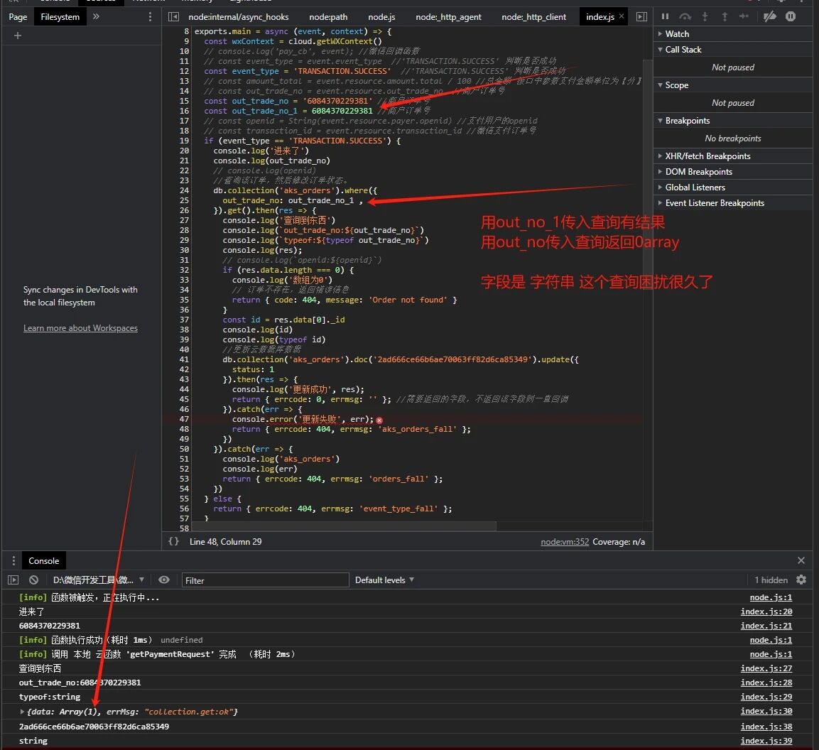Viewport: 819px width, 750px height.
Task: Open the node:_http_client tab
Action: point(533,17)
